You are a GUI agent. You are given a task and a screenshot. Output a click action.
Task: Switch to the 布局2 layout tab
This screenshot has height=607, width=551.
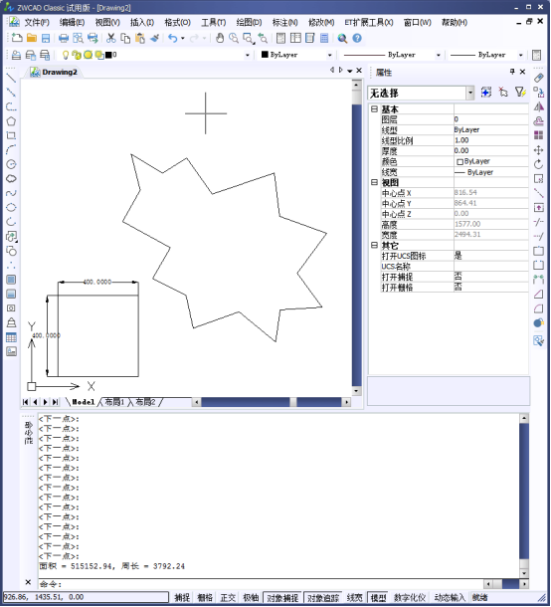coord(145,402)
